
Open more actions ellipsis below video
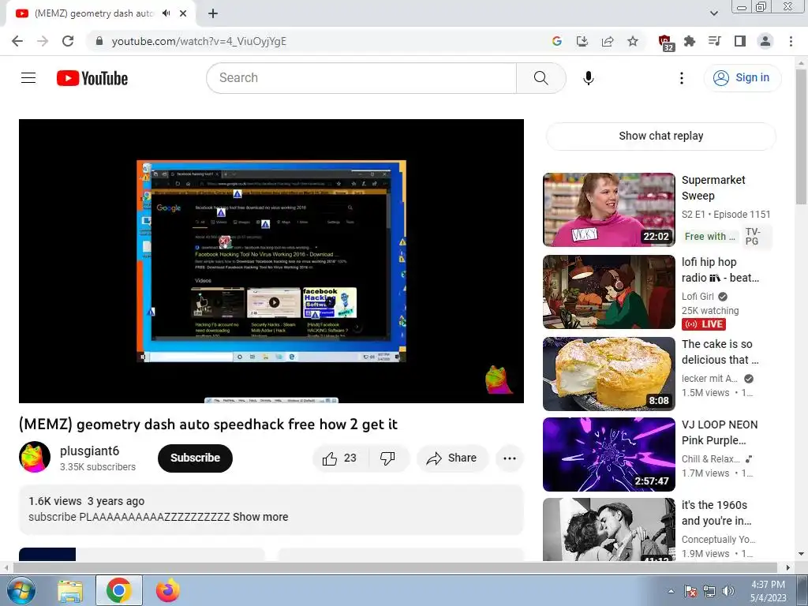tap(510, 458)
